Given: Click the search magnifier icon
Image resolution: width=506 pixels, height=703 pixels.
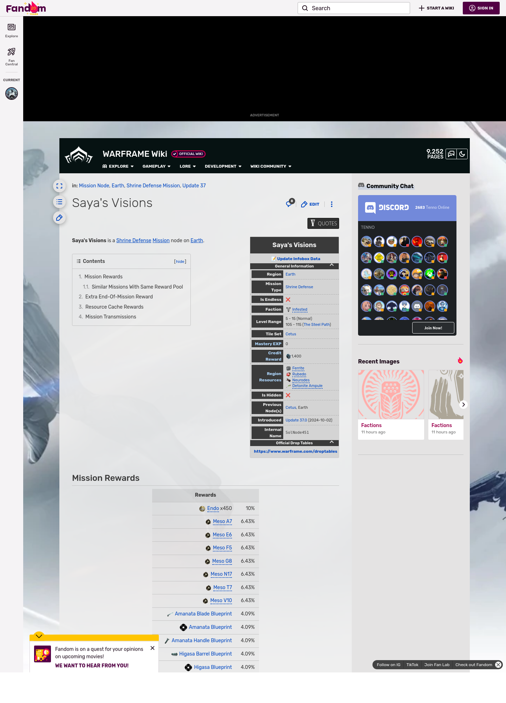Looking at the screenshot, I should coord(305,8).
